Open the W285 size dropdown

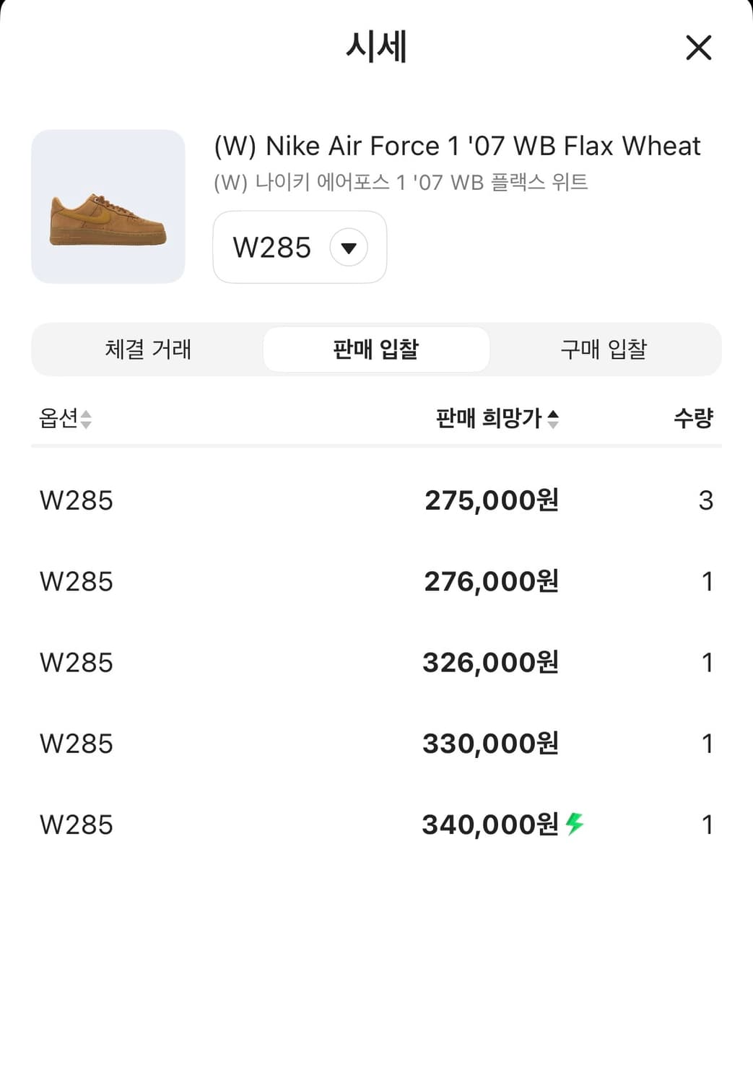coord(298,248)
